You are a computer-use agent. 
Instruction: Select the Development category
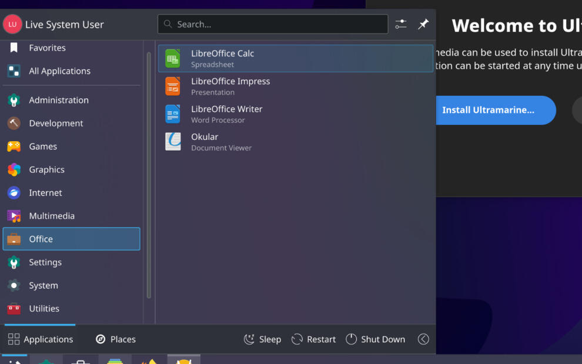[x=71, y=123]
